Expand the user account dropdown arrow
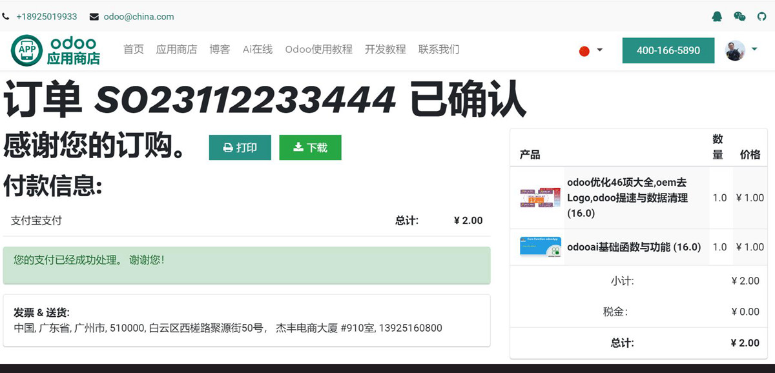The image size is (775, 373). [754, 49]
